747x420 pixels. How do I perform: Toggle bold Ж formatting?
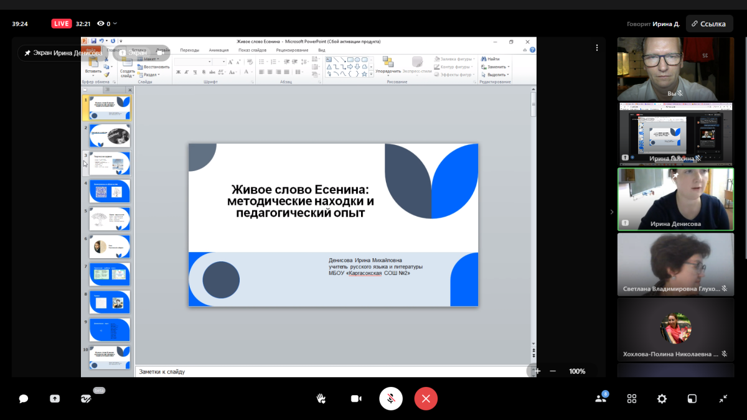178,72
